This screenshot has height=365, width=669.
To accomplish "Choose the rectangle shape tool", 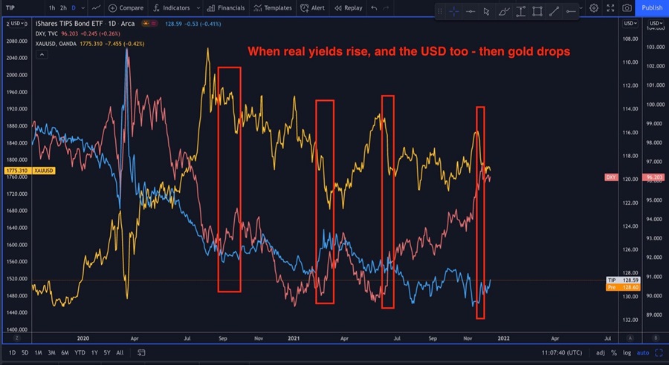I will click(x=537, y=11).
